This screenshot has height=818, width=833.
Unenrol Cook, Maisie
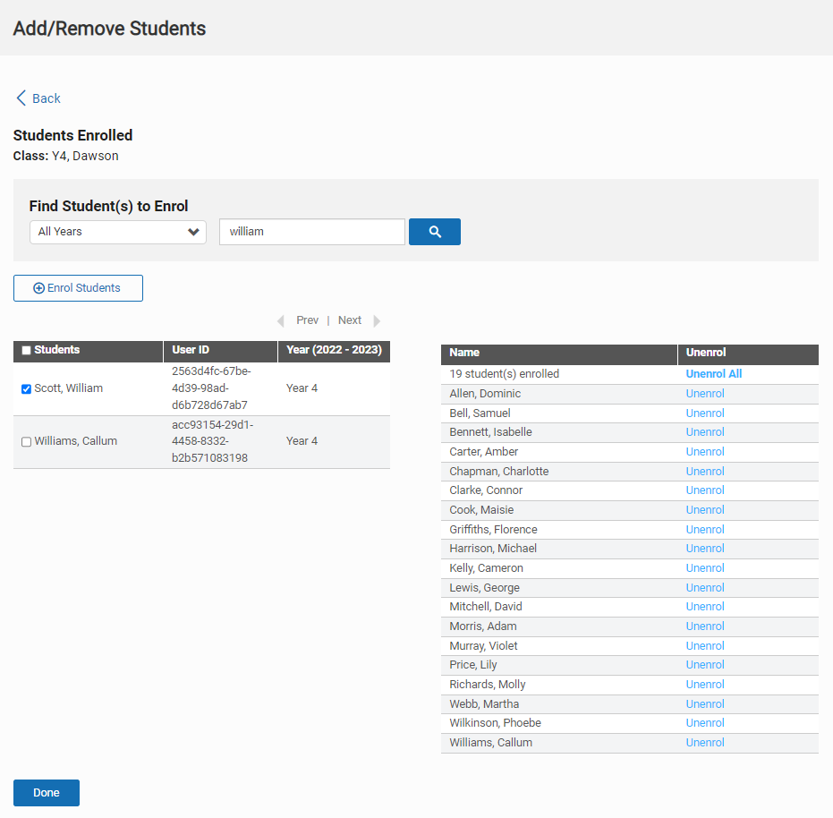pyautogui.click(x=705, y=510)
